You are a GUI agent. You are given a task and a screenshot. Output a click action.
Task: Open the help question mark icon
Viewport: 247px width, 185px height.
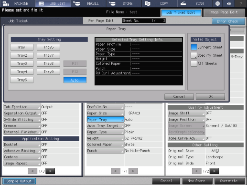(x=241, y=3)
